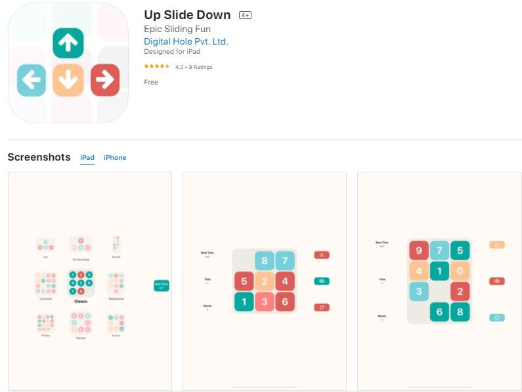Select the iPad screenshots tab
Screen dimensions: 522x392
pyautogui.click(x=87, y=157)
